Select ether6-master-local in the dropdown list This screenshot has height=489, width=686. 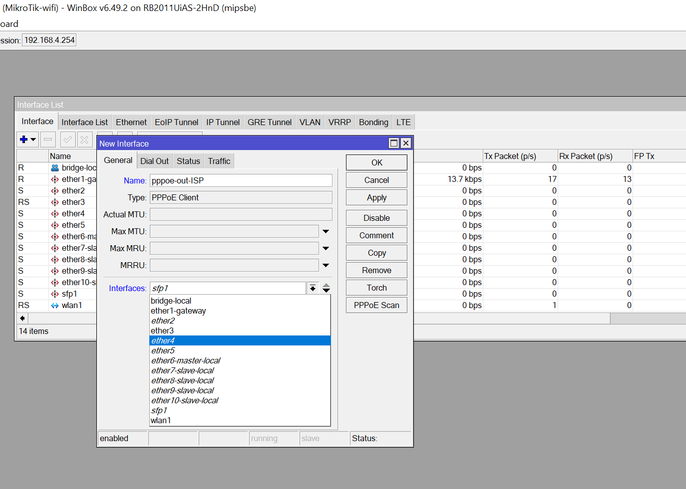coord(240,360)
